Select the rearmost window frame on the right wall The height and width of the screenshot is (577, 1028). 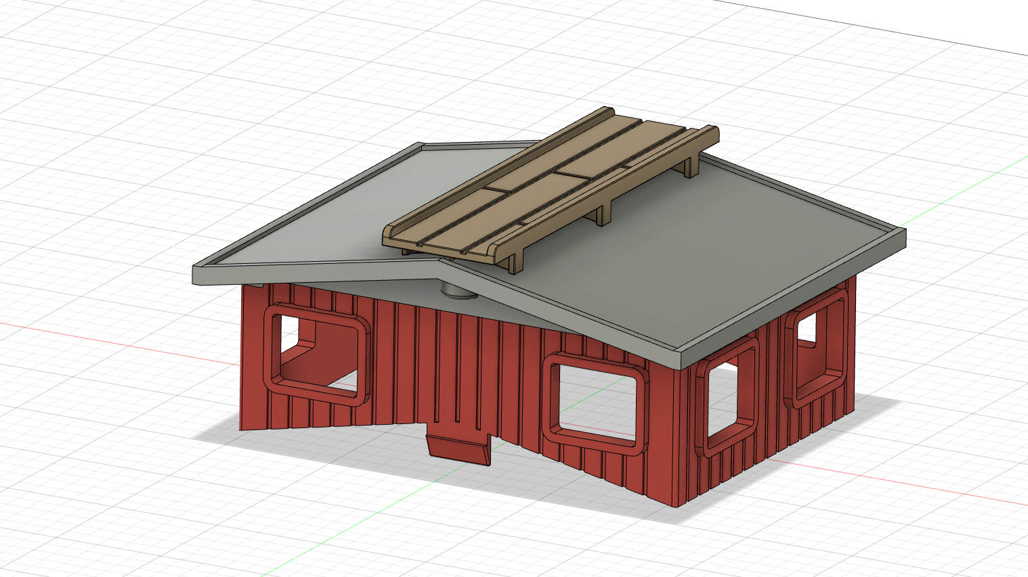pyautogui.click(x=815, y=349)
